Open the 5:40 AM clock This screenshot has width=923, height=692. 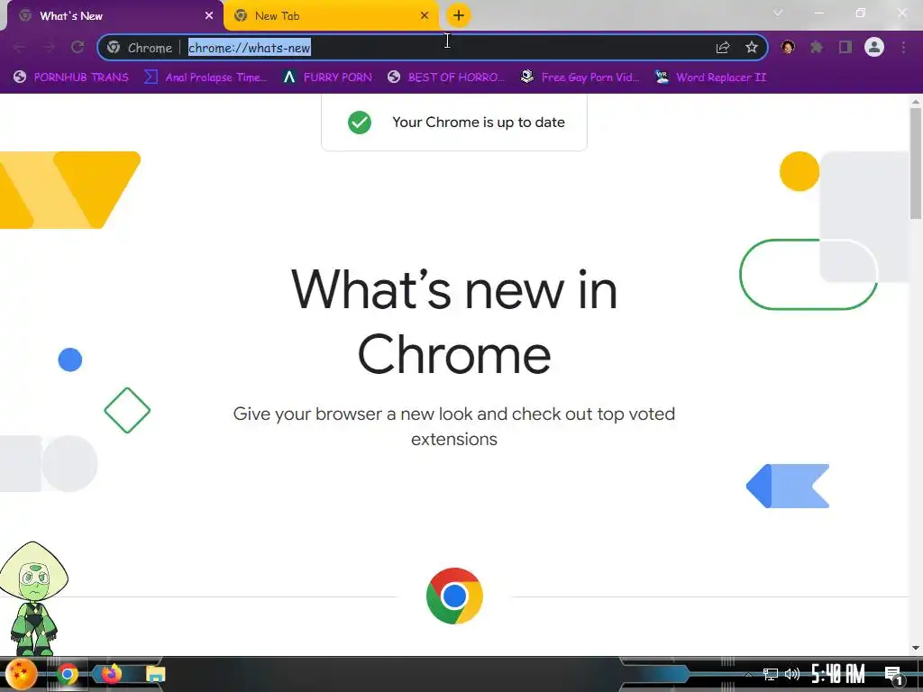(x=837, y=674)
